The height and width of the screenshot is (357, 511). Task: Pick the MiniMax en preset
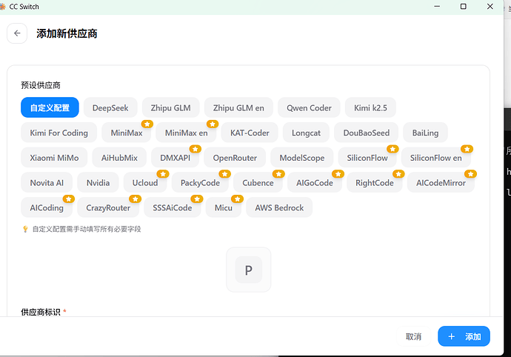click(186, 133)
